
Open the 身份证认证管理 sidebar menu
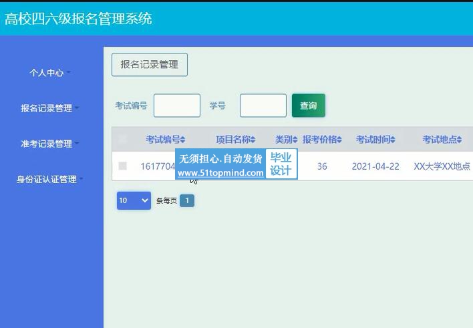pos(50,179)
